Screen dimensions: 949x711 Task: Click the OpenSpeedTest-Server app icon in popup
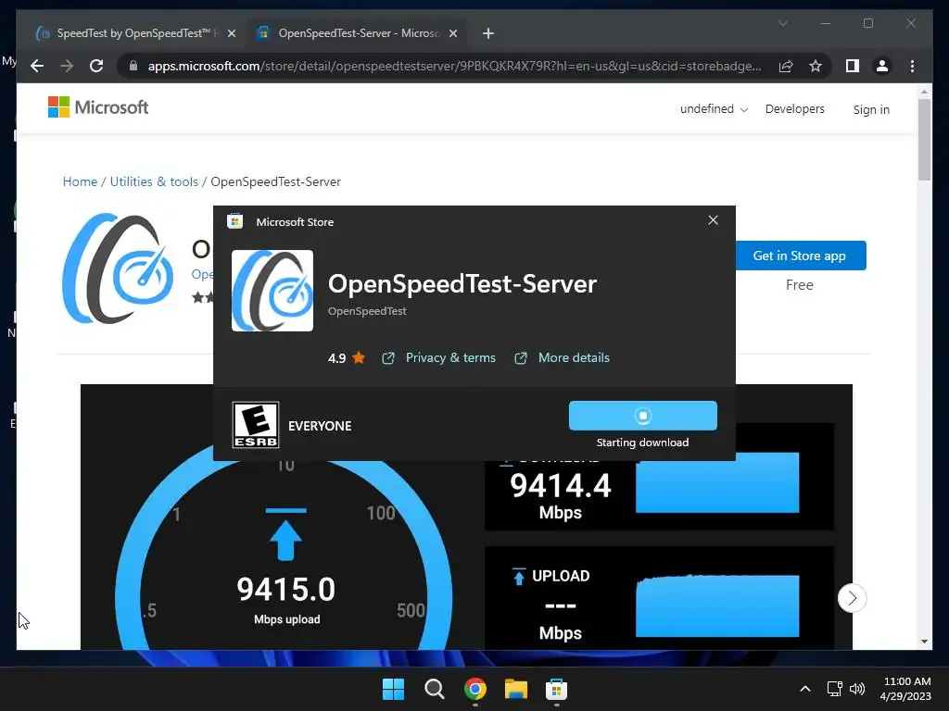click(x=272, y=291)
